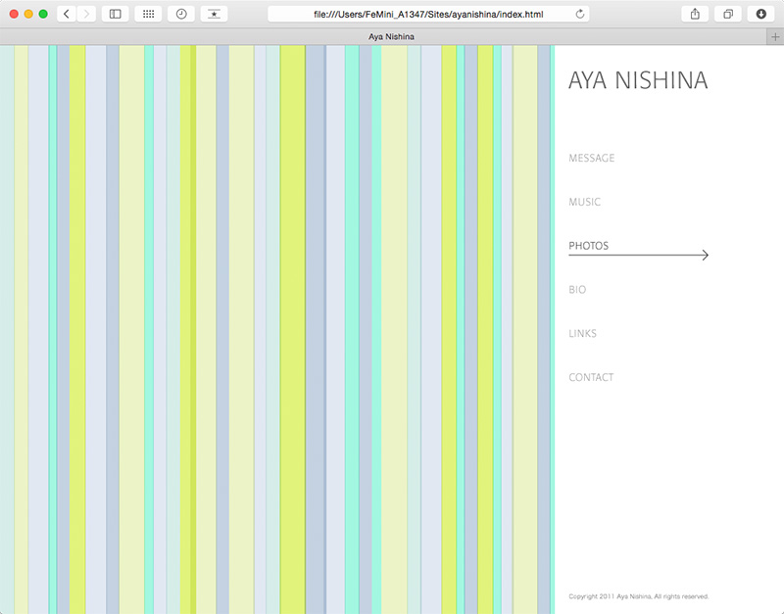The height and width of the screenshot is (614, 784).
Task: Click the copyright 2011 footer text
Action: coord(639,596)
